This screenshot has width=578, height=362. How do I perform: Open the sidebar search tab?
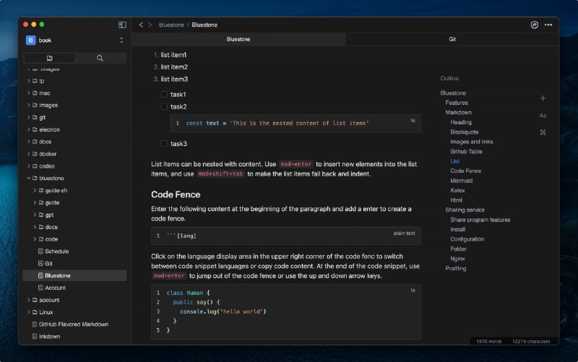click(x=100, y=58)
